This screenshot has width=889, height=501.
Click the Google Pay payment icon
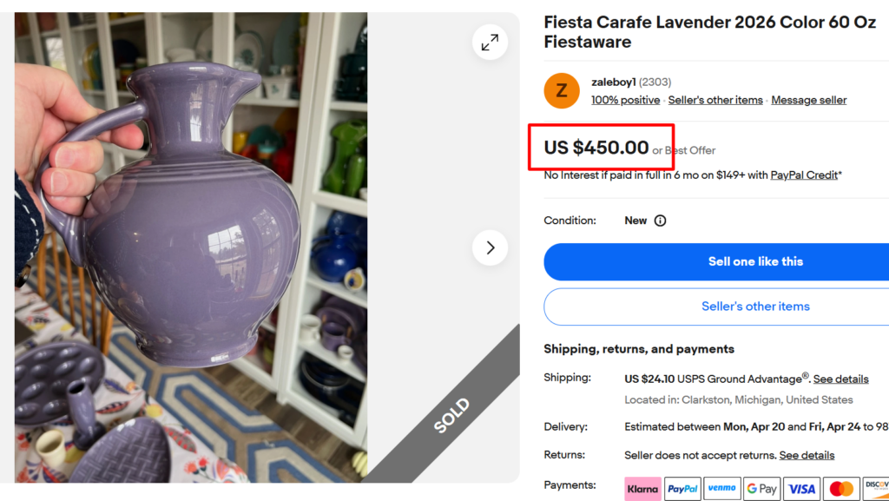[761, 489]
